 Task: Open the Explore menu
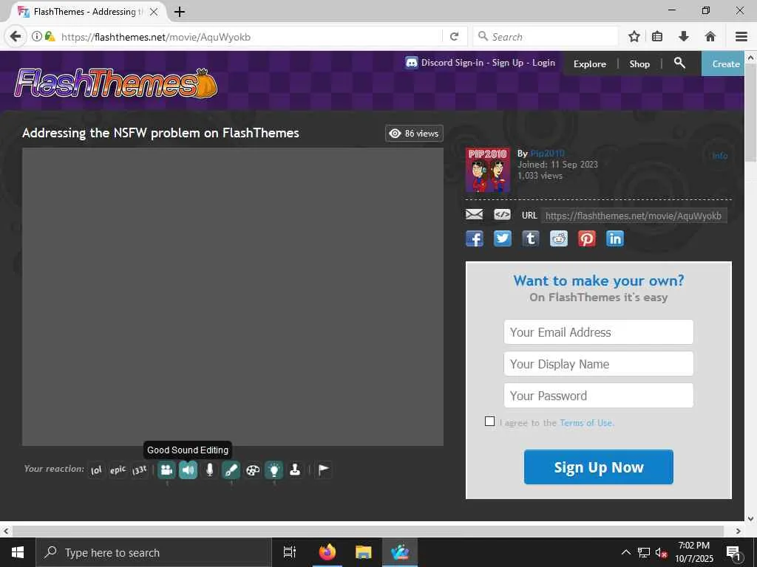tap(589, 63)
